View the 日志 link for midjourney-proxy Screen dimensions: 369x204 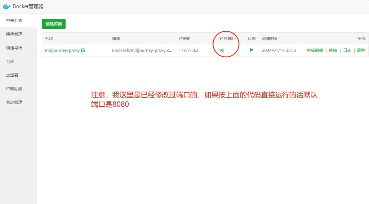347,50
